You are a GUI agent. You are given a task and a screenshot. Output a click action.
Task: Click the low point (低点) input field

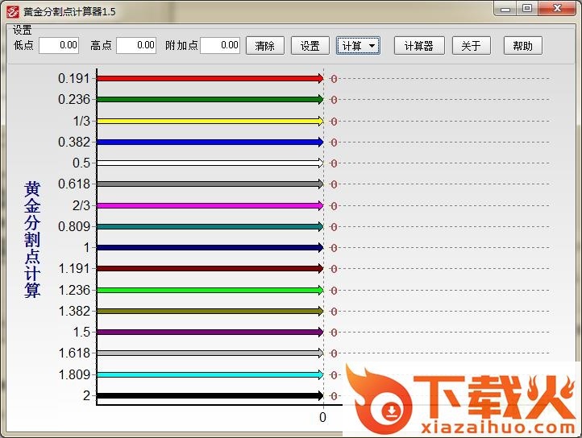(x=59, y=45)
